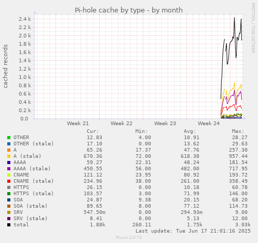The height and width of the screenshot is (243, 258).
Task: Click the A (stale) current value 670.36
Action: click(93, 156)
